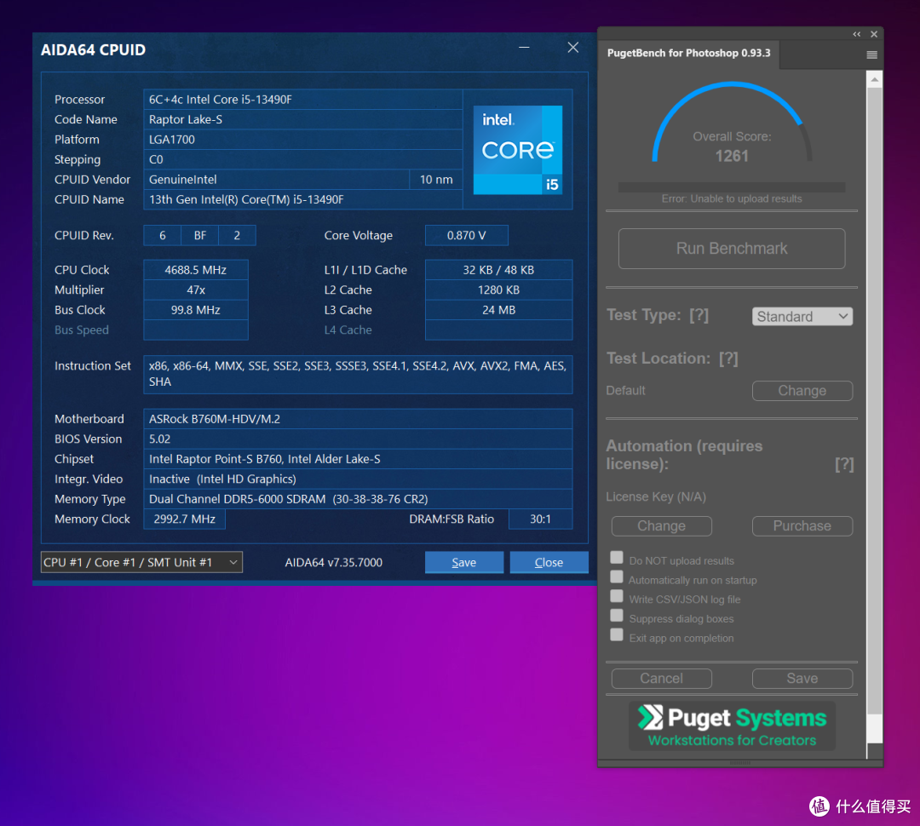The width and height of the screenshot is (920, 826).
Task: Click the CPUID Vendor value GenuineIntel
Action: tap(276, 180)
